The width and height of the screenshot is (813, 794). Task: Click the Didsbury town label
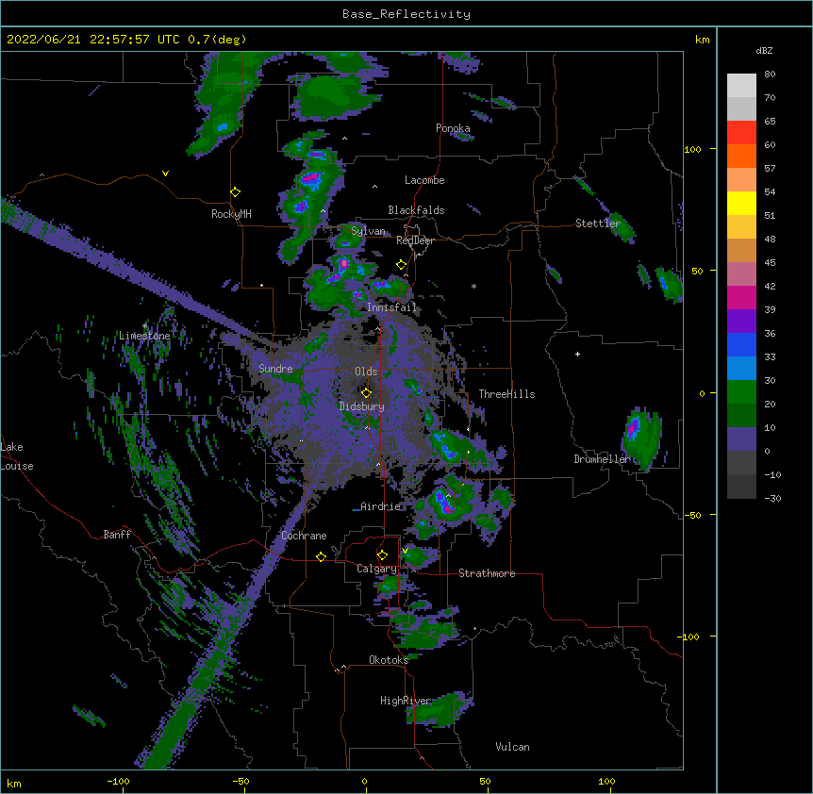pos(361,406)
